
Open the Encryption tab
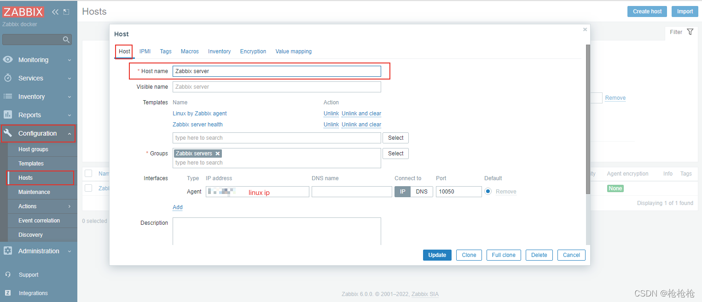(x=253, y=51)
